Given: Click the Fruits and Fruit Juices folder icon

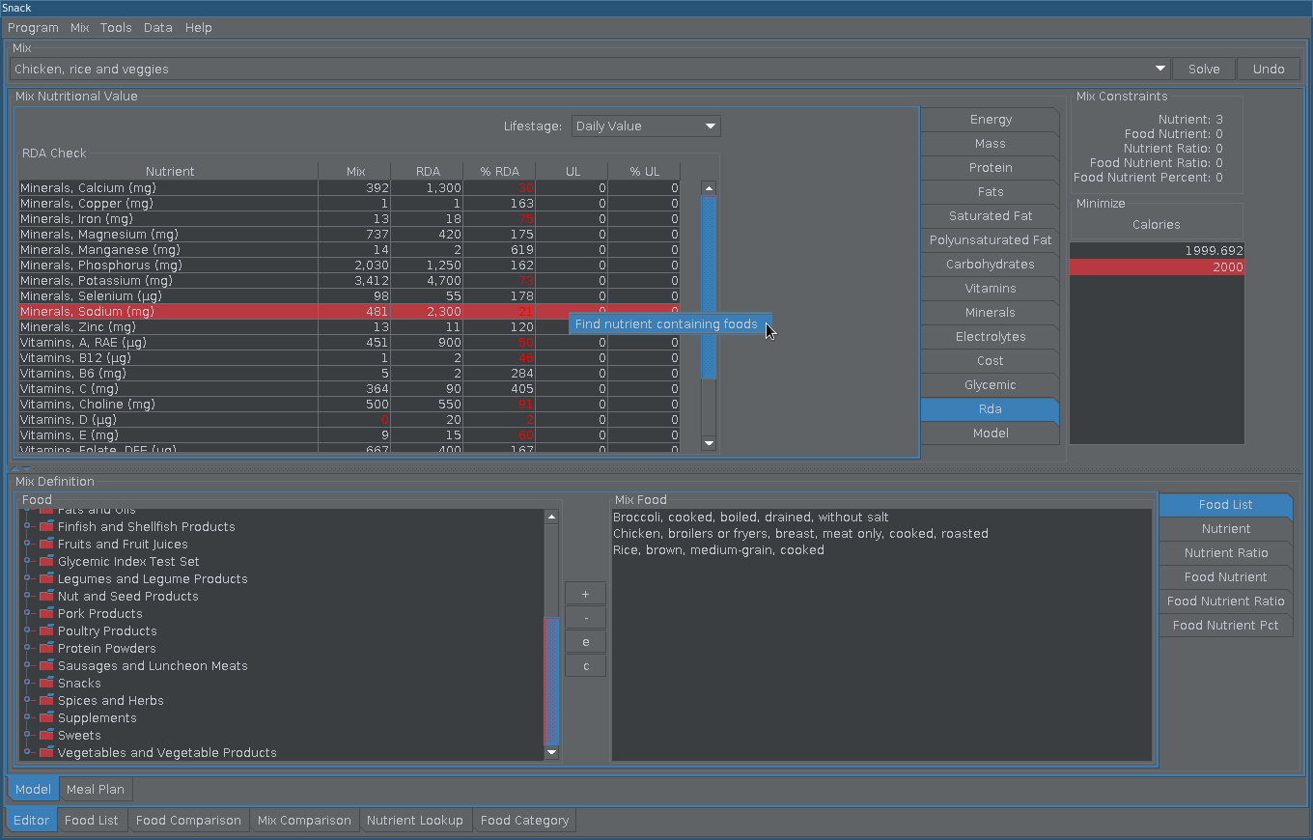Looking at the screenshot, I should click(x=45, y=544).
